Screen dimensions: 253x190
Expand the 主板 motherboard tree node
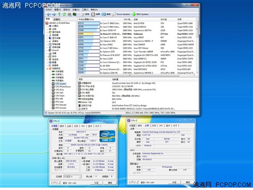[x=47, y=29]
